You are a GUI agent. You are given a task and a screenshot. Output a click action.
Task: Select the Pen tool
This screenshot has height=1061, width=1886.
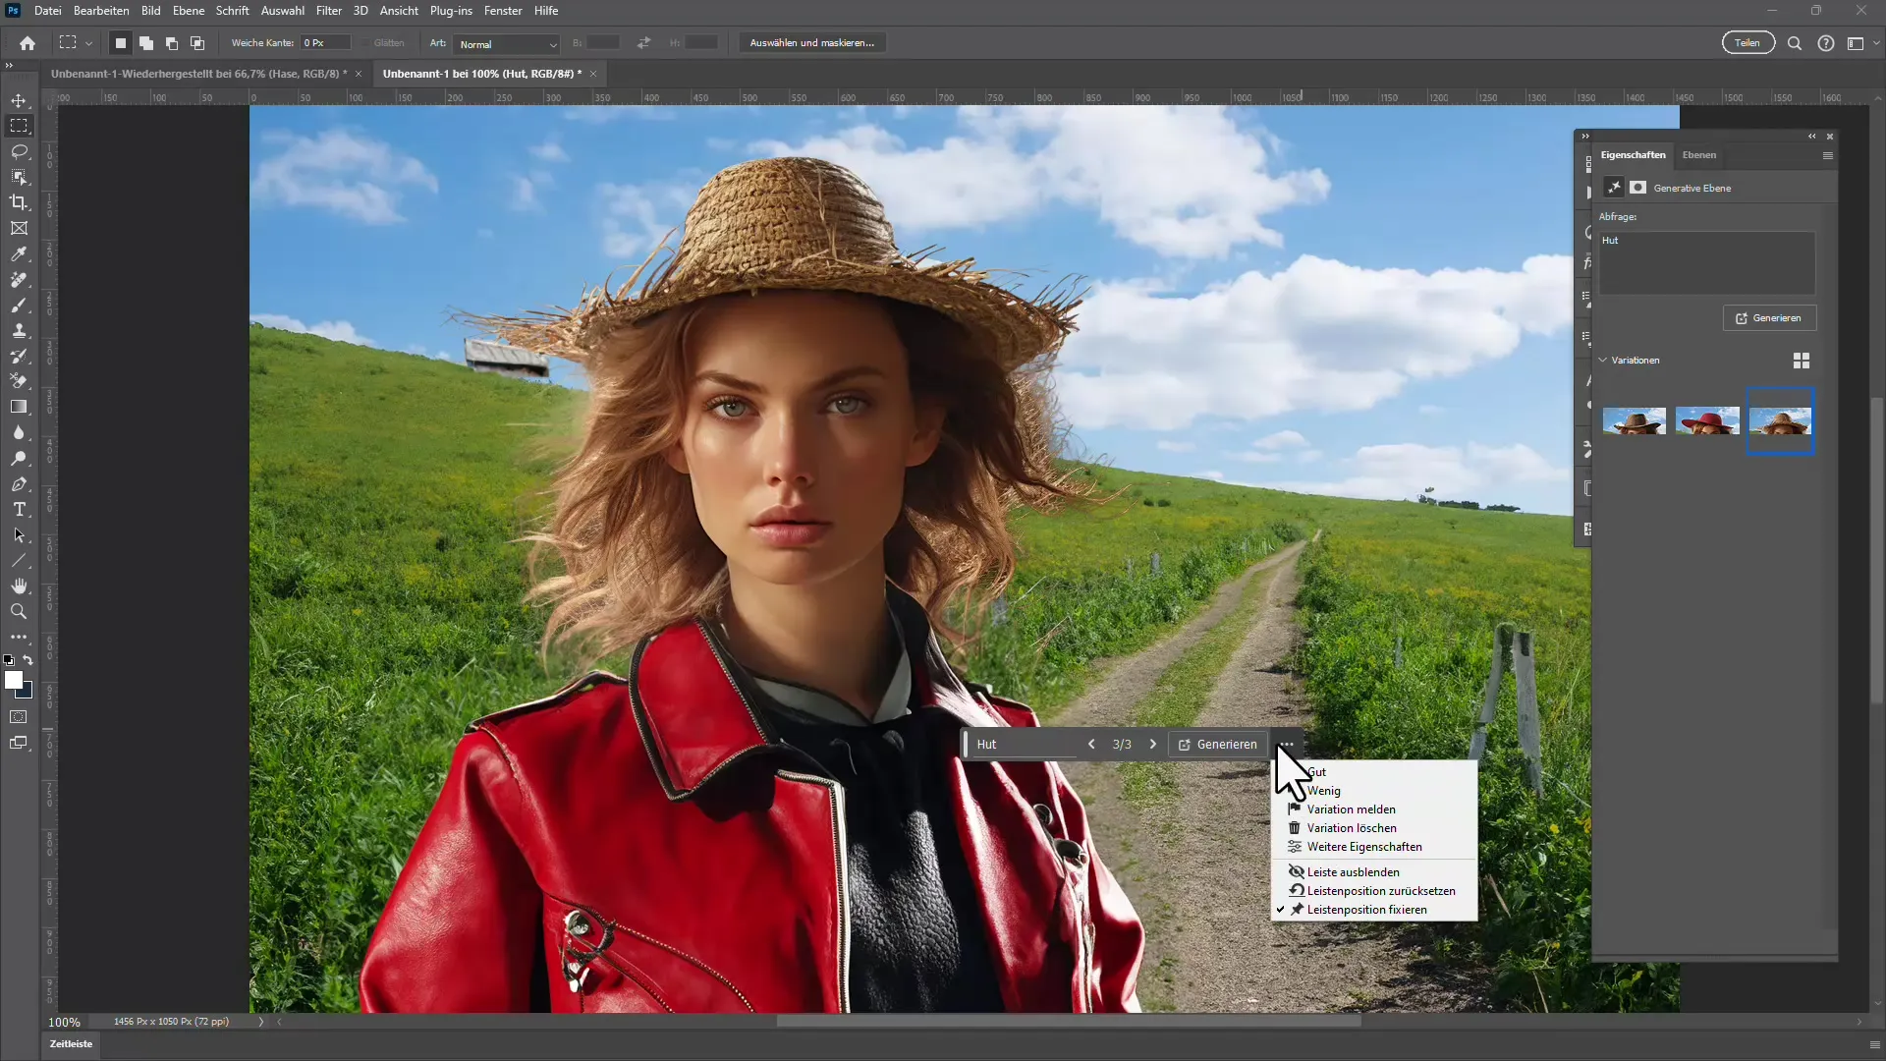(x=19, y=484)
